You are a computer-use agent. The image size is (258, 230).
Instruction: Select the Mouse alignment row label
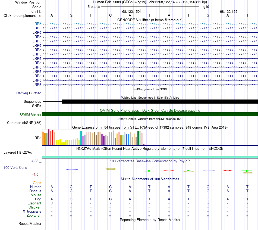[36, 195]
